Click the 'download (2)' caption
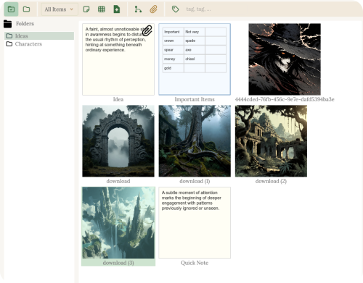363x283 pixels. [x=271, y=181]
